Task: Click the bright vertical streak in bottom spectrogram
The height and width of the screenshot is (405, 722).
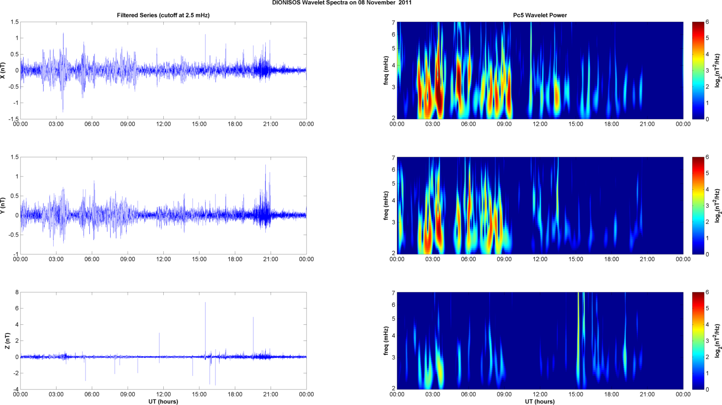Action: coord(578,332)
